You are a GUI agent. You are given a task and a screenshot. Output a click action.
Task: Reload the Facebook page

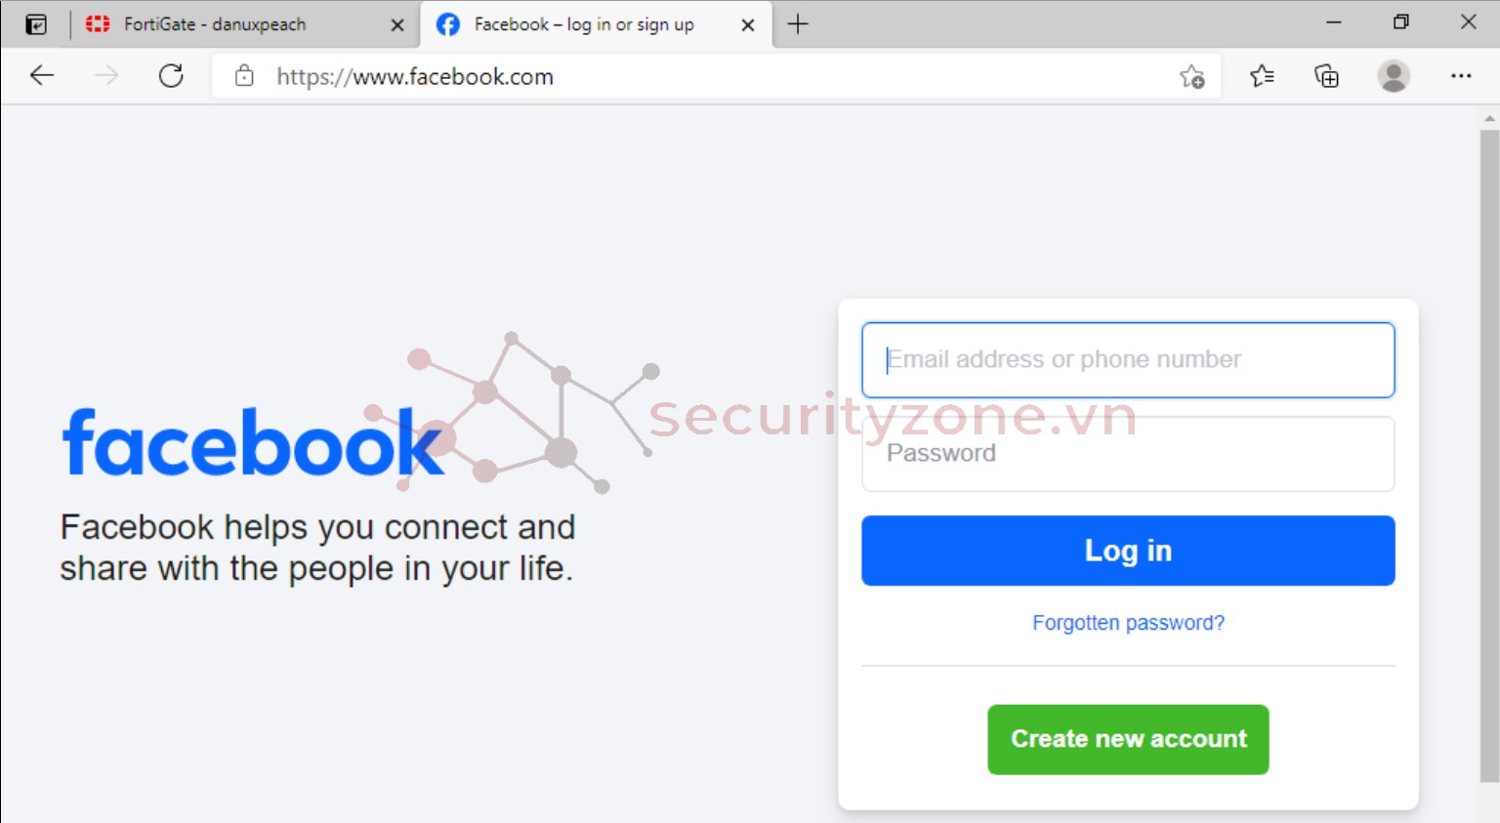pyautogui.click(x=171, y=76)
